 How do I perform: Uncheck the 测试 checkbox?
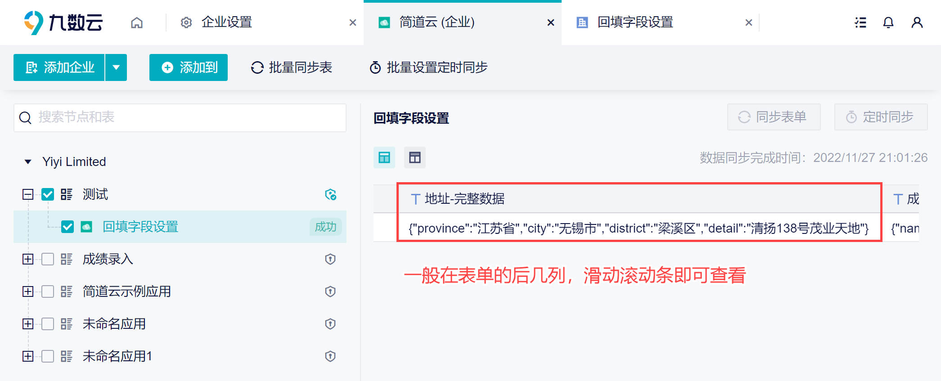(48, 194)
